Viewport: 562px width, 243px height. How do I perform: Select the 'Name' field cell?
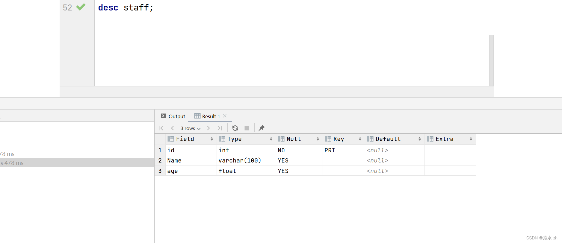(x=191, y=160)
